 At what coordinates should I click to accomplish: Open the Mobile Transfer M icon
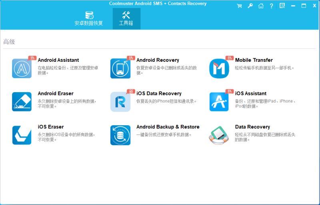[x=219, y=69]
